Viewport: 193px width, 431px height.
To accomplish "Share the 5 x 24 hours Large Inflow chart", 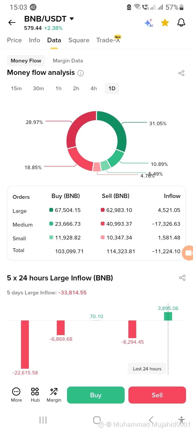I will click(182, 278).
